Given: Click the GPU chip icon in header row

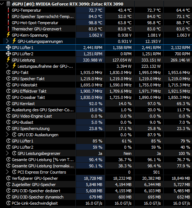Looking at the screenshot, I should 8,4.
